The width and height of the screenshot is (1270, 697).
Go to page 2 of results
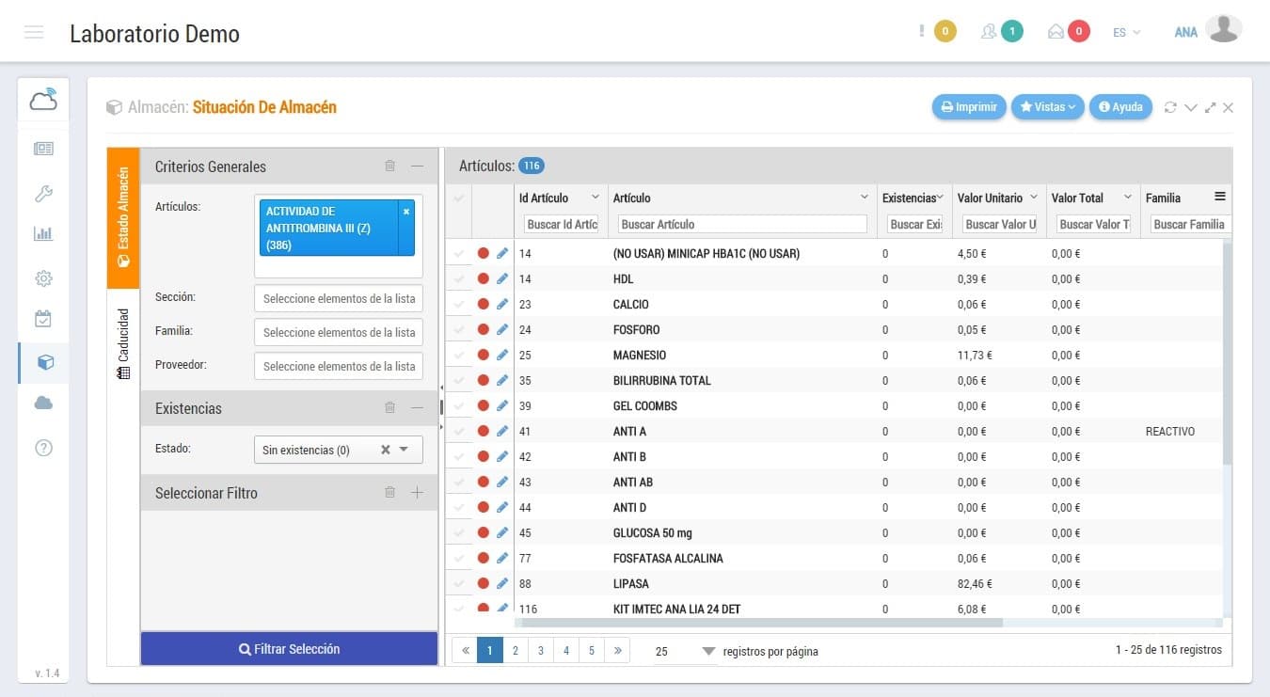tap(516, 650)
